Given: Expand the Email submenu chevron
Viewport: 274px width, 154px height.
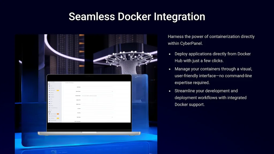Looking at the screenshot, I should point(60,101).
